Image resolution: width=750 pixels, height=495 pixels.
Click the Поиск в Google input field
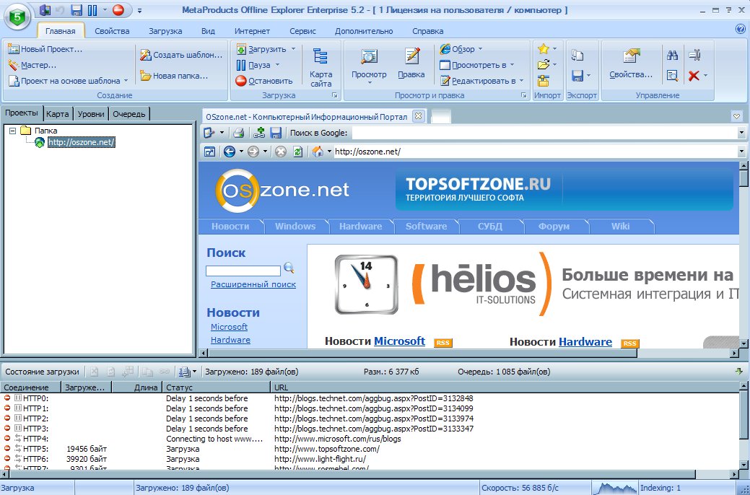pyautogui.click(x=544, y=133)
